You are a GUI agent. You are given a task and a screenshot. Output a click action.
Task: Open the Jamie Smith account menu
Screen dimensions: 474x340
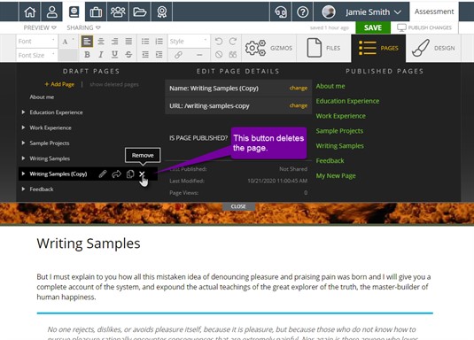[361, 12]
